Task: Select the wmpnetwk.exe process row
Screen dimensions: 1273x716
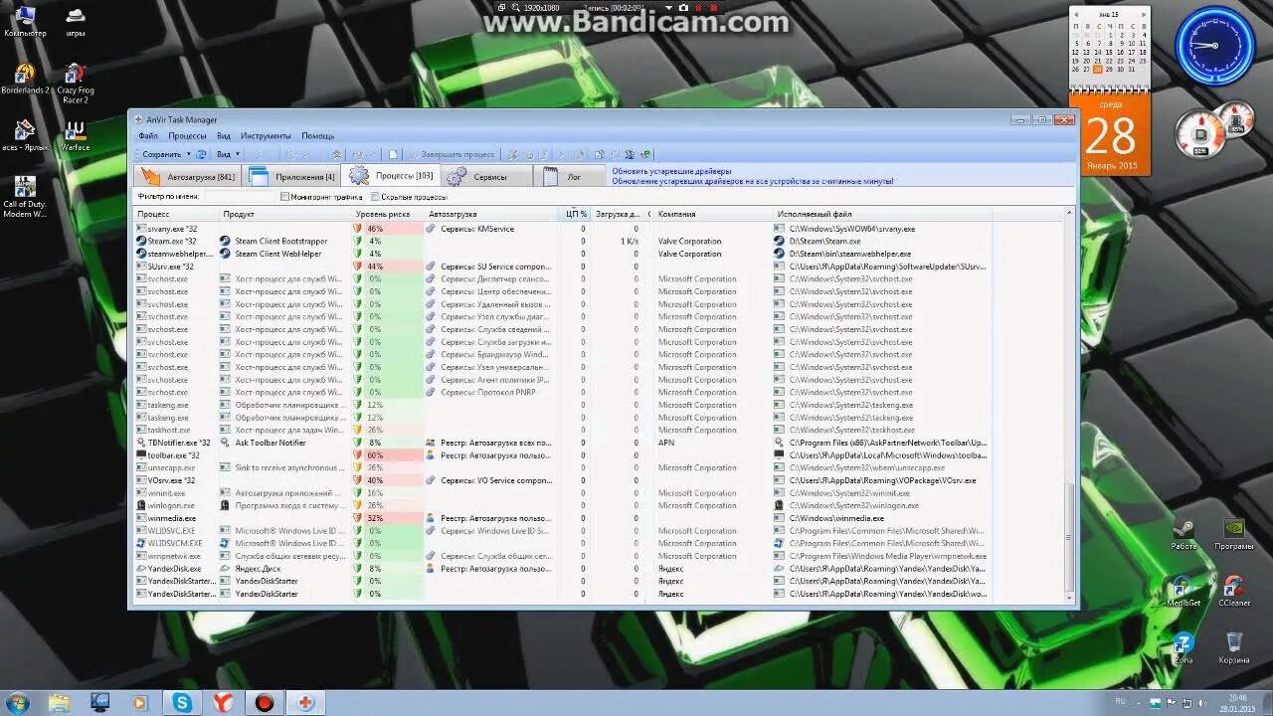Action: click(x=563, y=556)
